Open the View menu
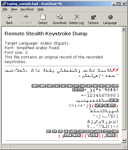The image size is (128, 150). [14, 9]
